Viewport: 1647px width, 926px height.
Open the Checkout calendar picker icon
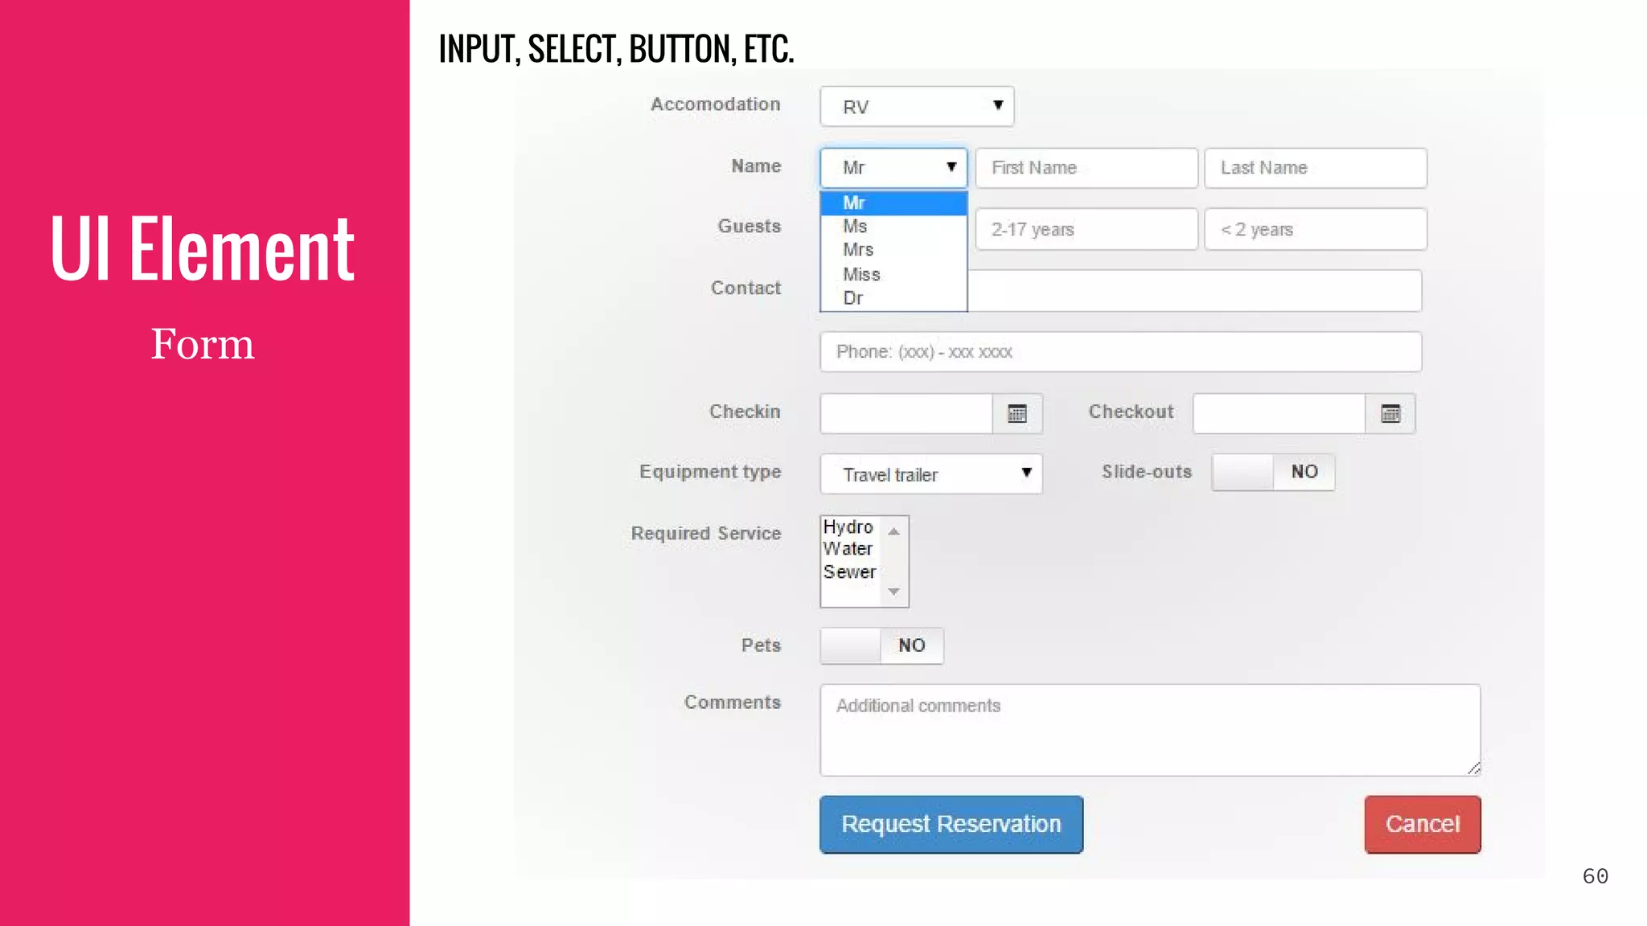click(x=1390, y=414)
